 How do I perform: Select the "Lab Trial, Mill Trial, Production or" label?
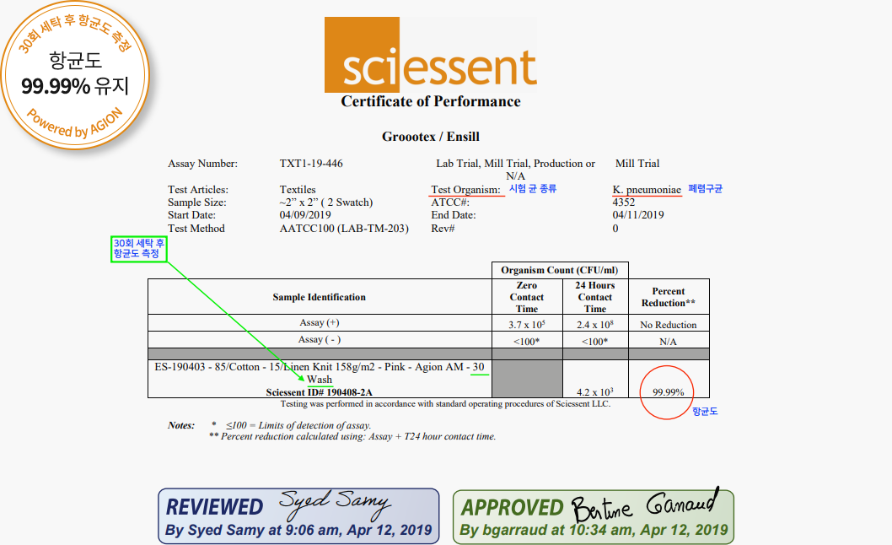(515, 164)
